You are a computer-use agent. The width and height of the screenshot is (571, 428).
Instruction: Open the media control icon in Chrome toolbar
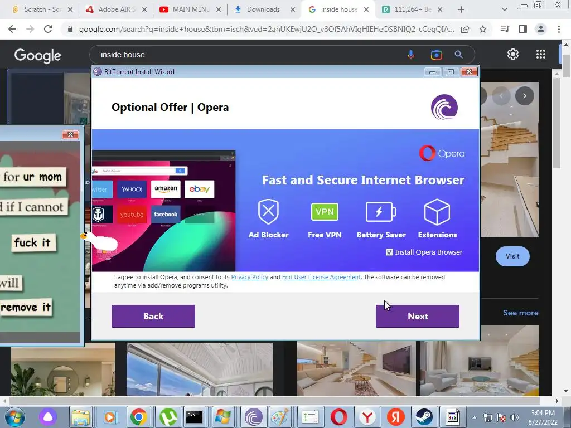505,29
